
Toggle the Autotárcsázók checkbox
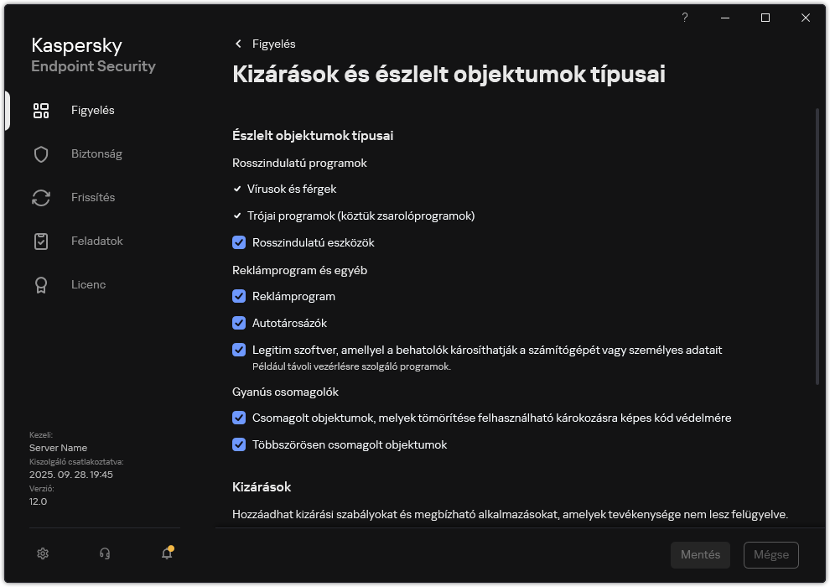coord(239,323)
